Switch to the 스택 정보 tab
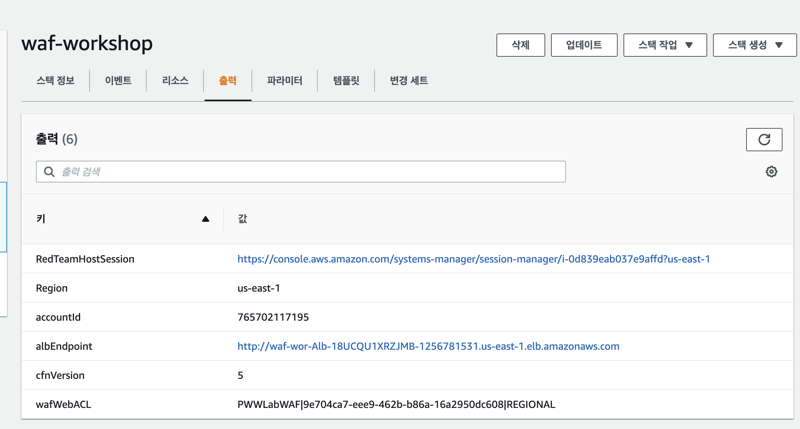The image size is (800, 429). point(55,80)
